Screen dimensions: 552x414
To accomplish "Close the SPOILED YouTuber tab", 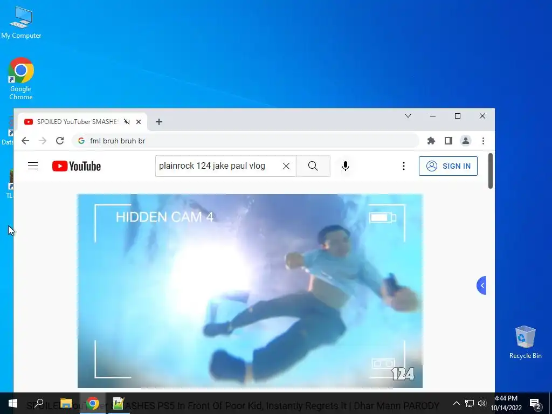I will pos(139,122).
